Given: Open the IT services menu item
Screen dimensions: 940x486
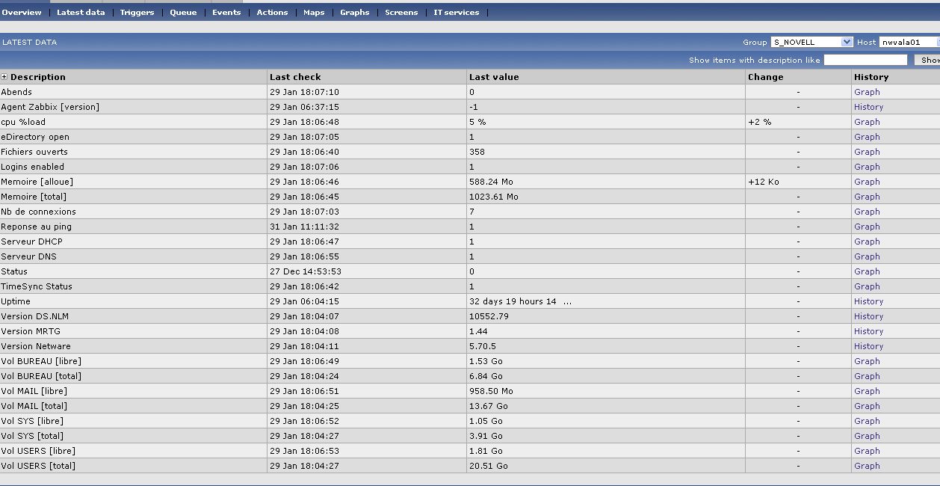Looking at the screenshot, I should click(x=457, y=12).
